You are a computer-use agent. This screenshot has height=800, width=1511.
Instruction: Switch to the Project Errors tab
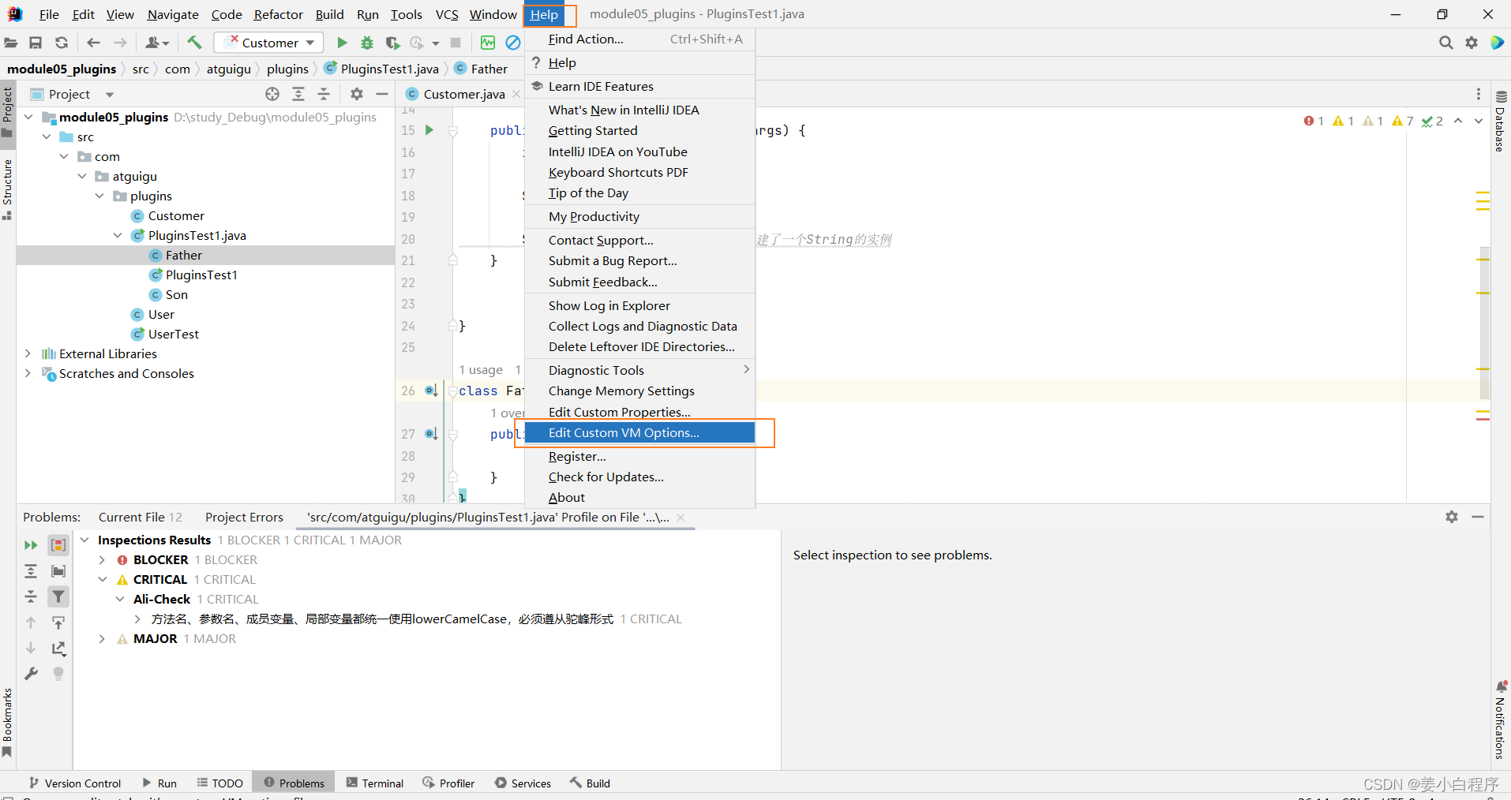244,517
